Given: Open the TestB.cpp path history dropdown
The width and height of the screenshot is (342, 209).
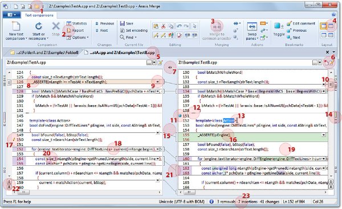Looking at the screenshot, I should (320, 63).
